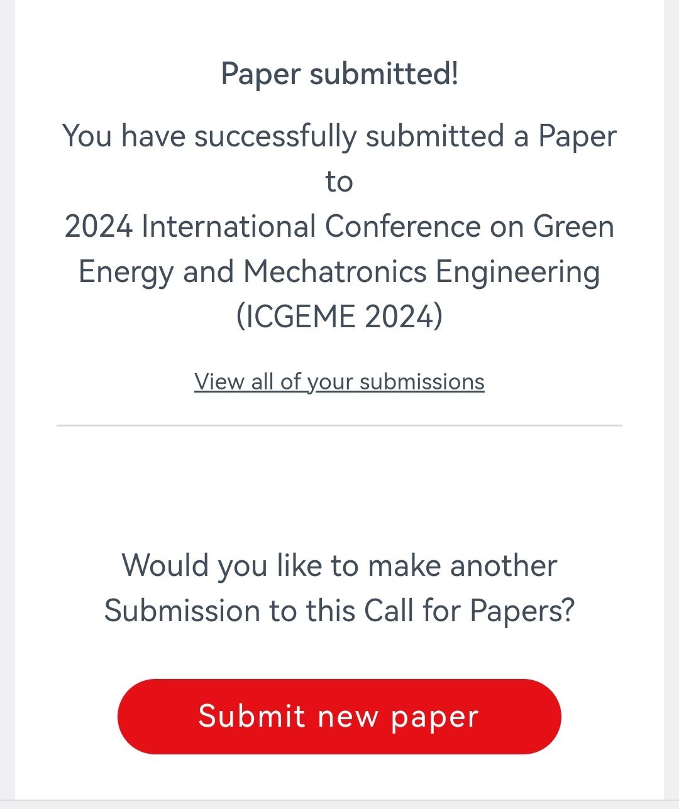Click "Submission to this Call for Papers?" line
Screen dimensions: 679x809
(339, 610)
